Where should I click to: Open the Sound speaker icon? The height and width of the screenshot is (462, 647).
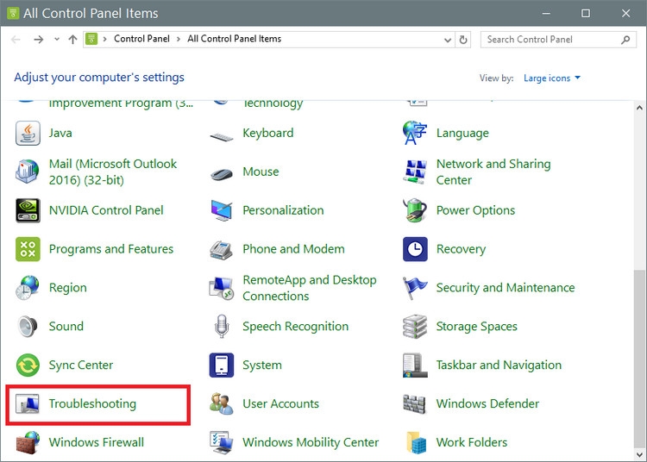(x=28, y=327)
